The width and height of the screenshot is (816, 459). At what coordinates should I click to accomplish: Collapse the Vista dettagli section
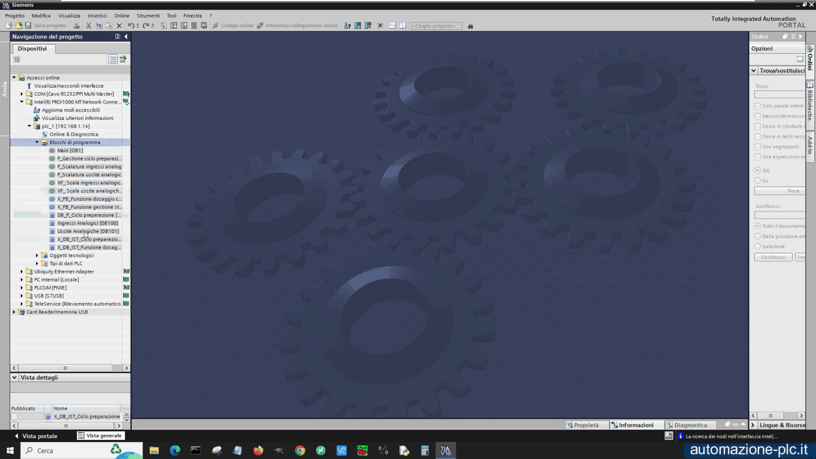click(15, 378)
